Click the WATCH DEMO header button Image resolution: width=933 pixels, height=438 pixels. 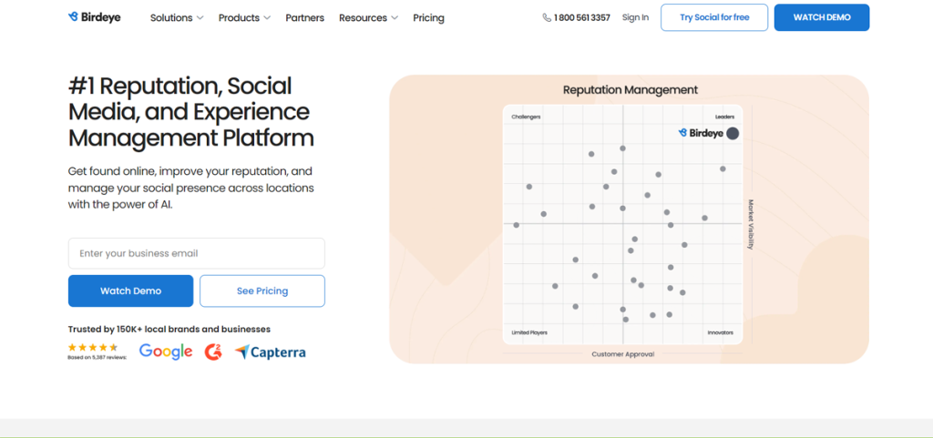coord(821,17)
